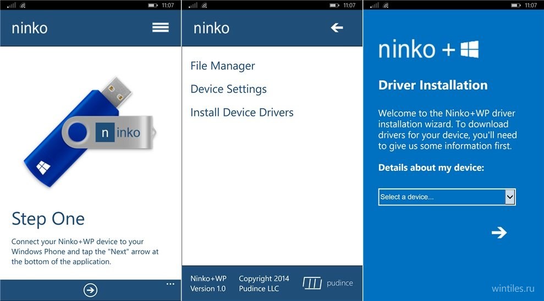Tap battery icon on driver installation screen
Screen dimensions: 544x301
point(516,5)
